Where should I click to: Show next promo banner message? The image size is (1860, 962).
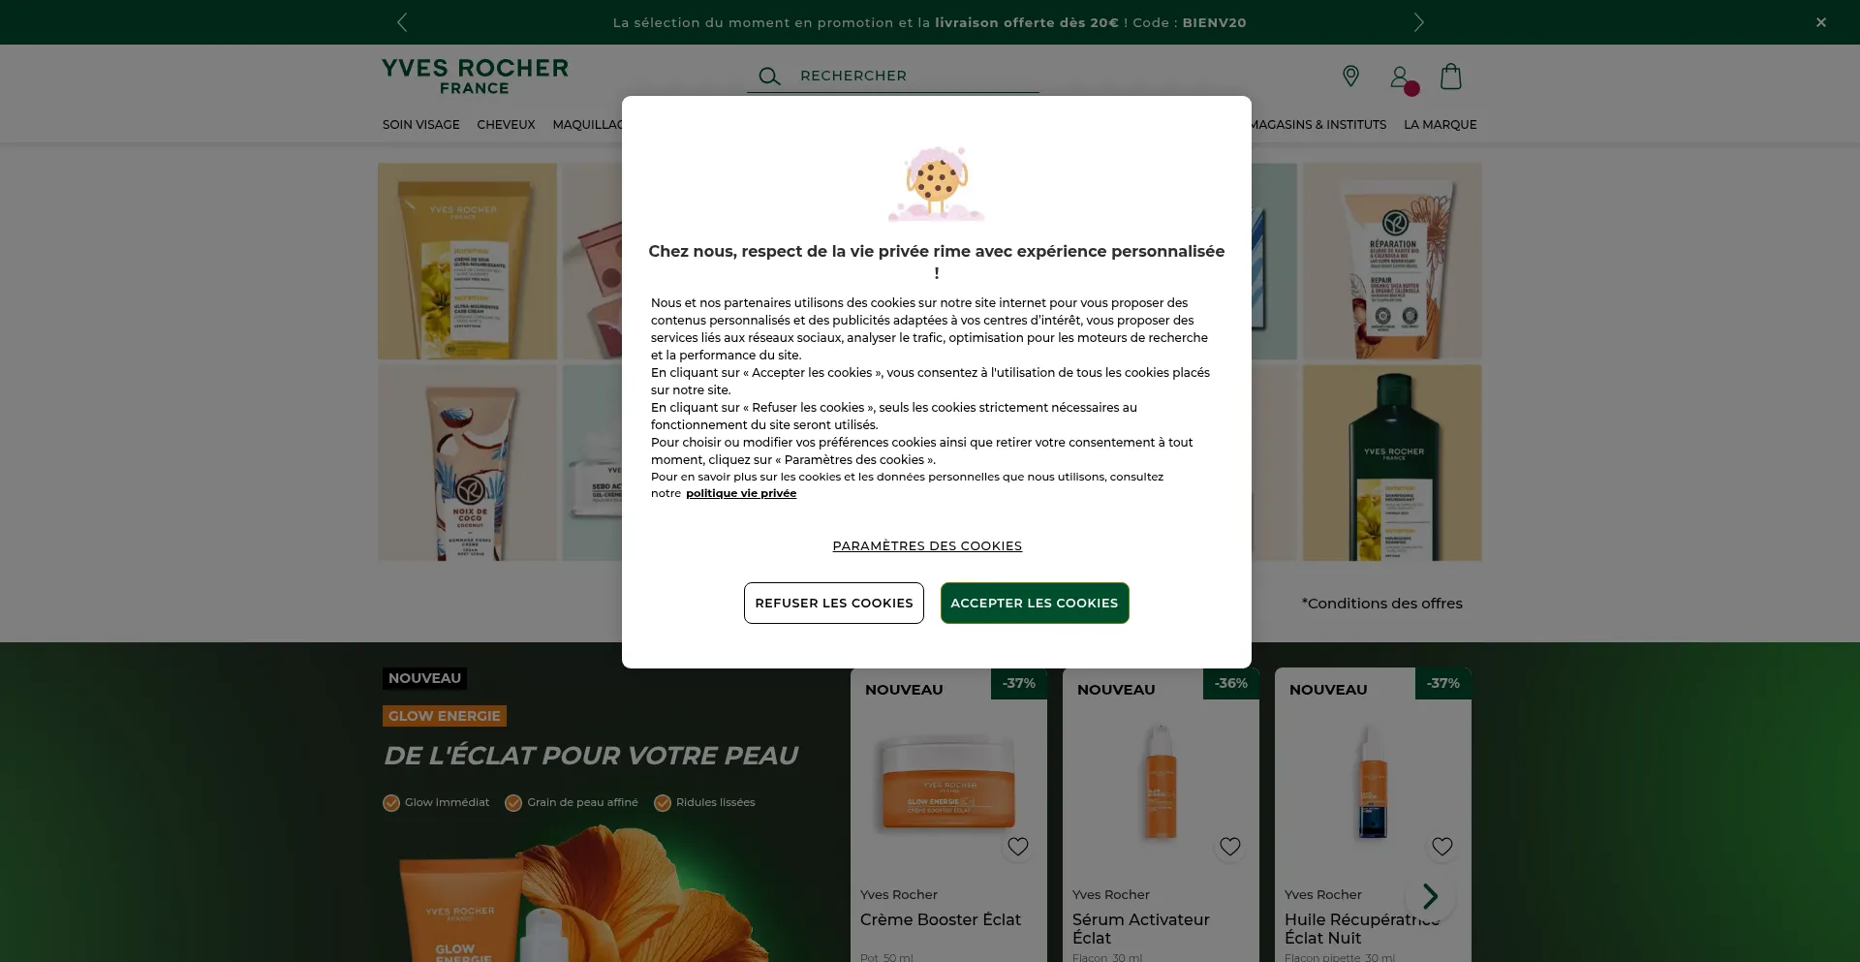click(1418, 22)
